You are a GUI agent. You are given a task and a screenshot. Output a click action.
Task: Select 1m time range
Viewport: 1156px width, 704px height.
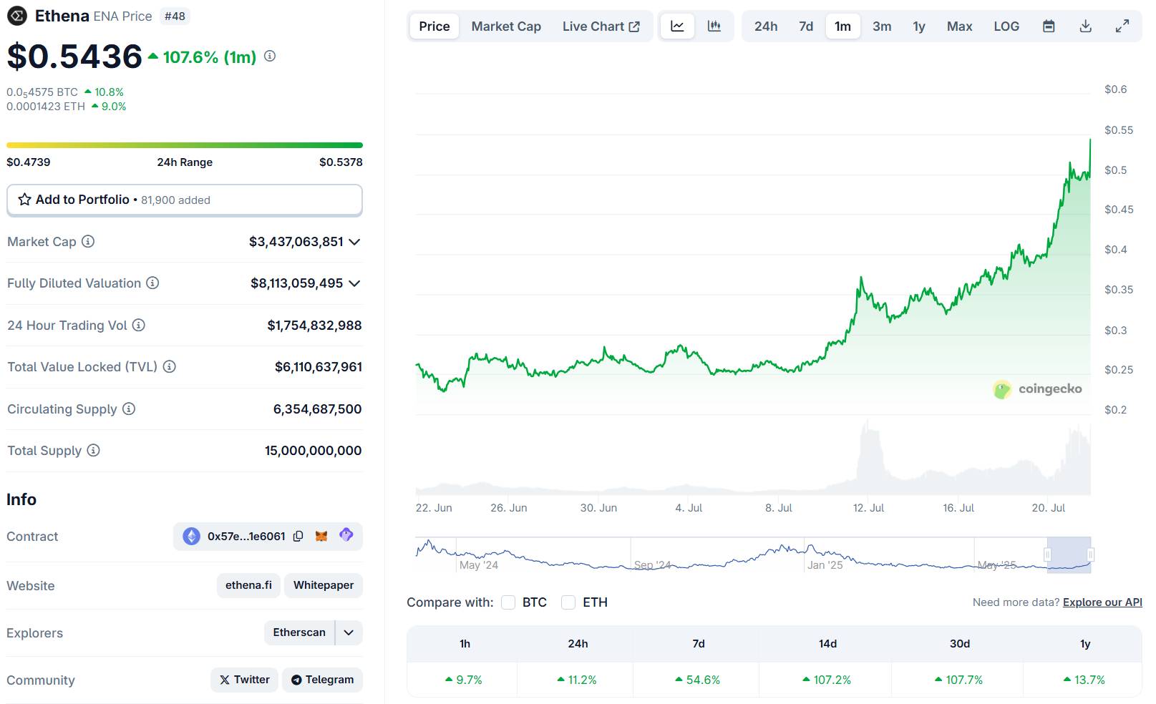point(843,26)
